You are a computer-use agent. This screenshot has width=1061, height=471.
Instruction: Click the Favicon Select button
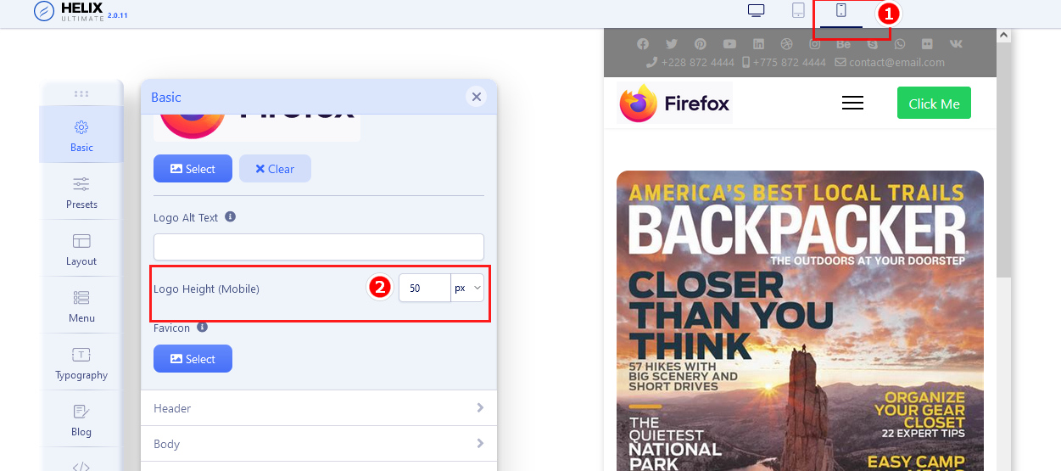point(193,358)
